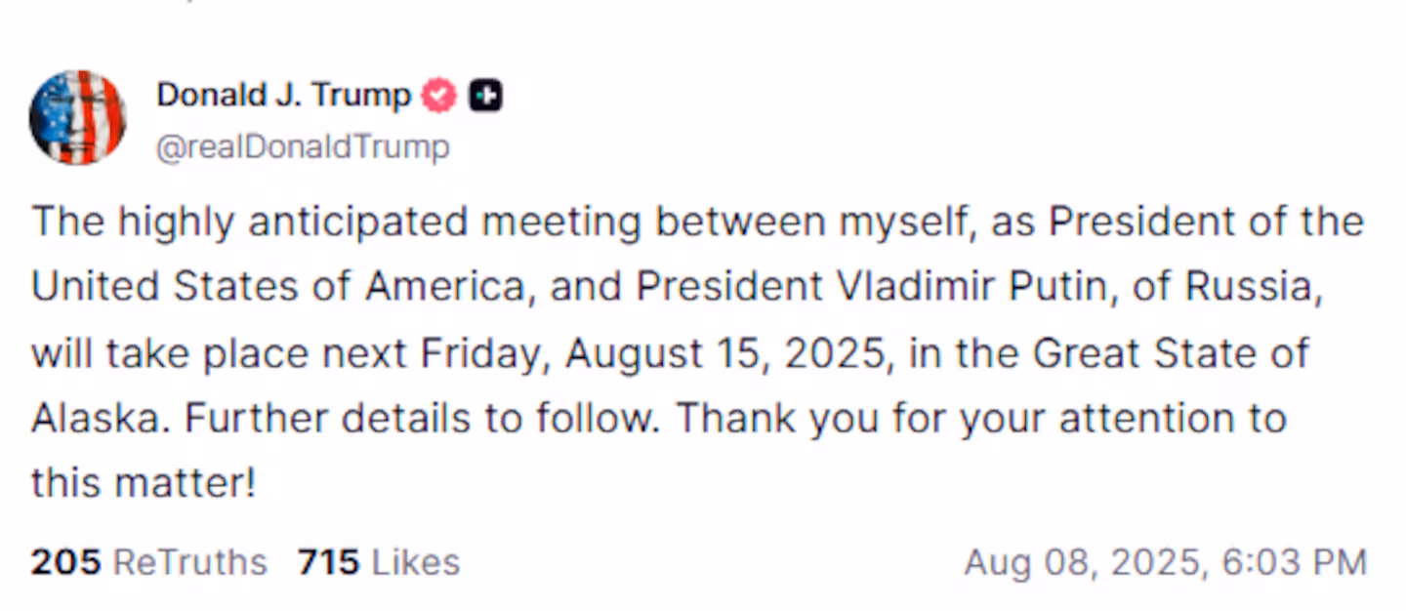Click the Aug 08, 2025 timestamp
This screenshot has width=1406, height=611.
[1165, 562]
